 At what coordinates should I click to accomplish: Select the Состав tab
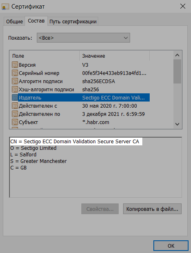click(x=36, y=21)
